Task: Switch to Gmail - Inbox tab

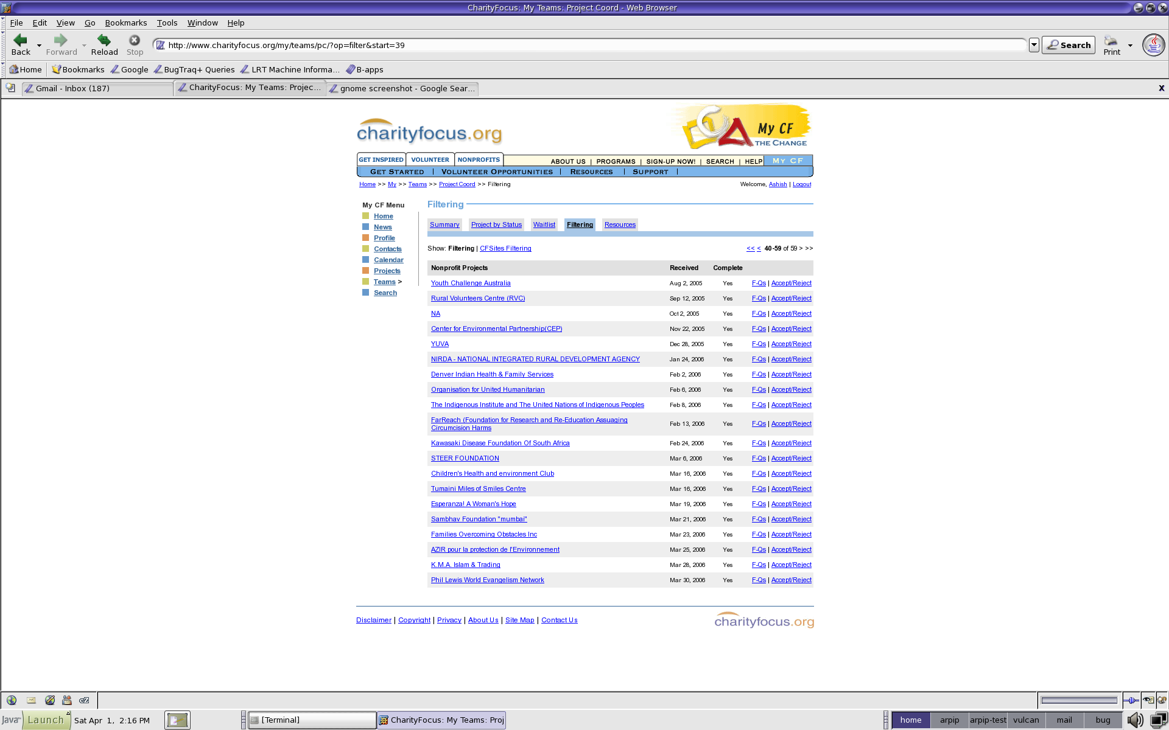Action: point(97,89)
